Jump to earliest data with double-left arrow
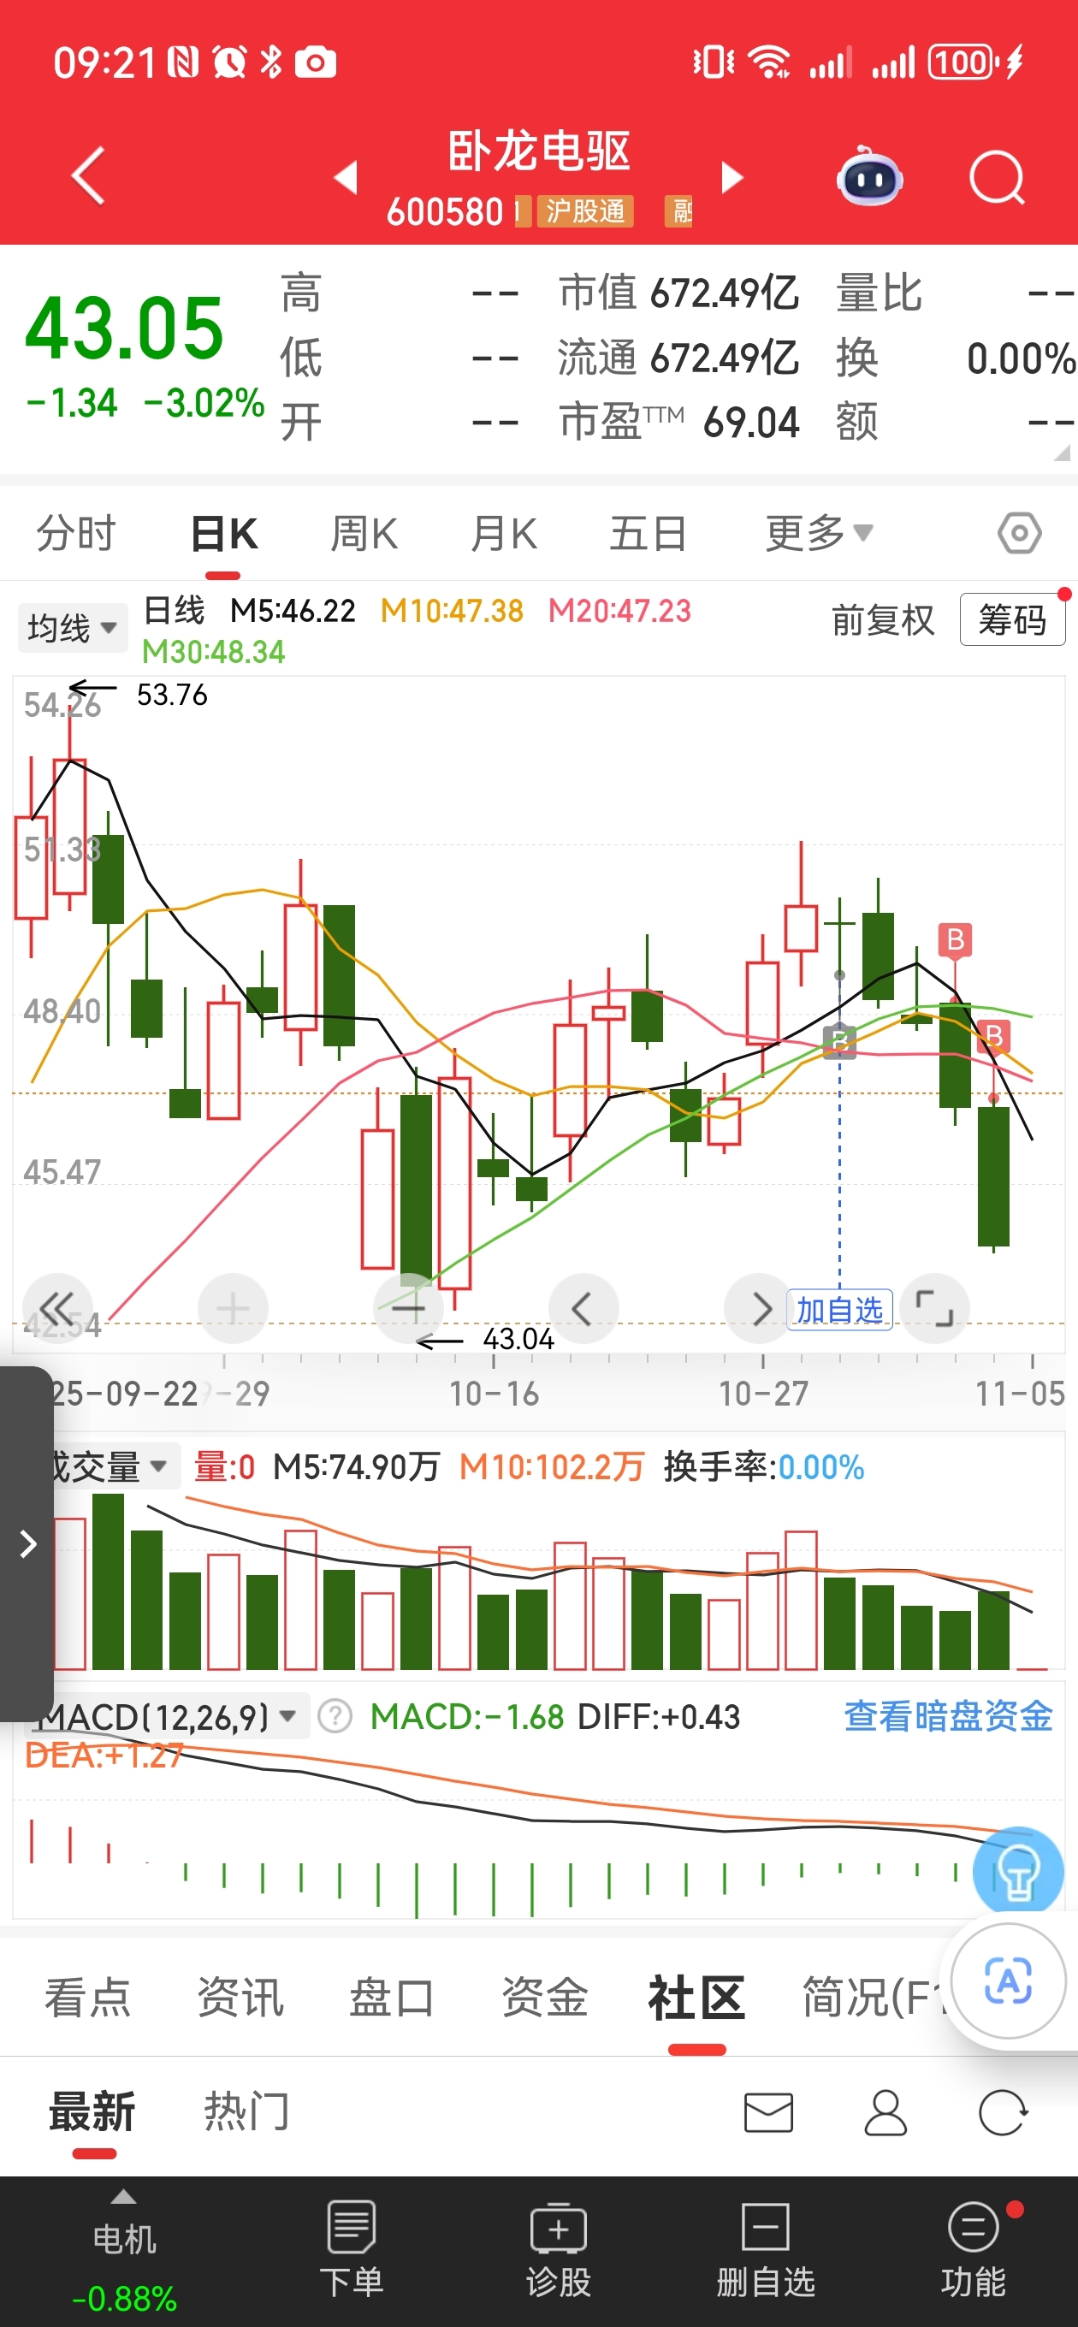The height and width of the screenshot is (2327, 1078). pyautogui.click(x=57, y=1308)
